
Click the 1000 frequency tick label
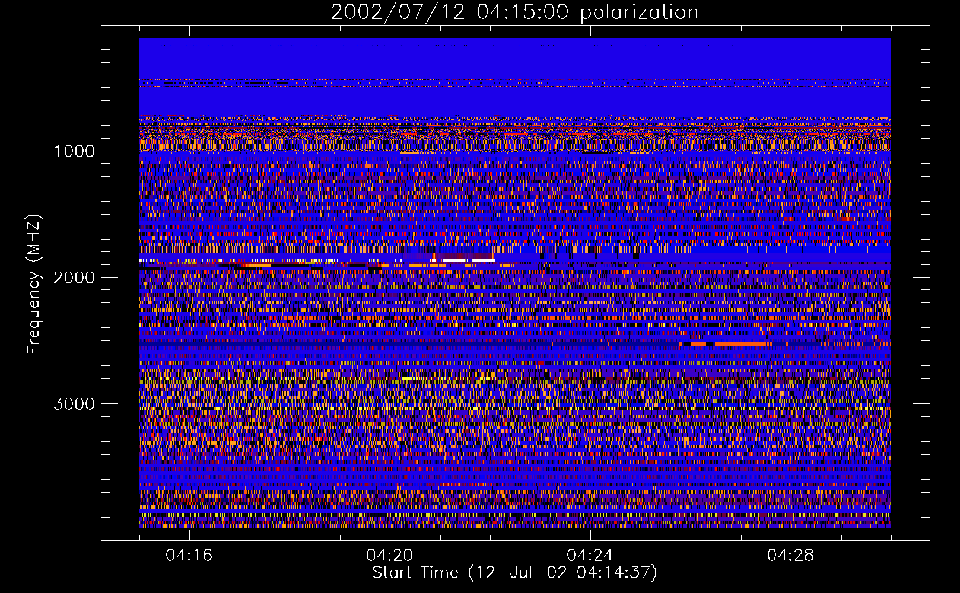coord(74,151)
